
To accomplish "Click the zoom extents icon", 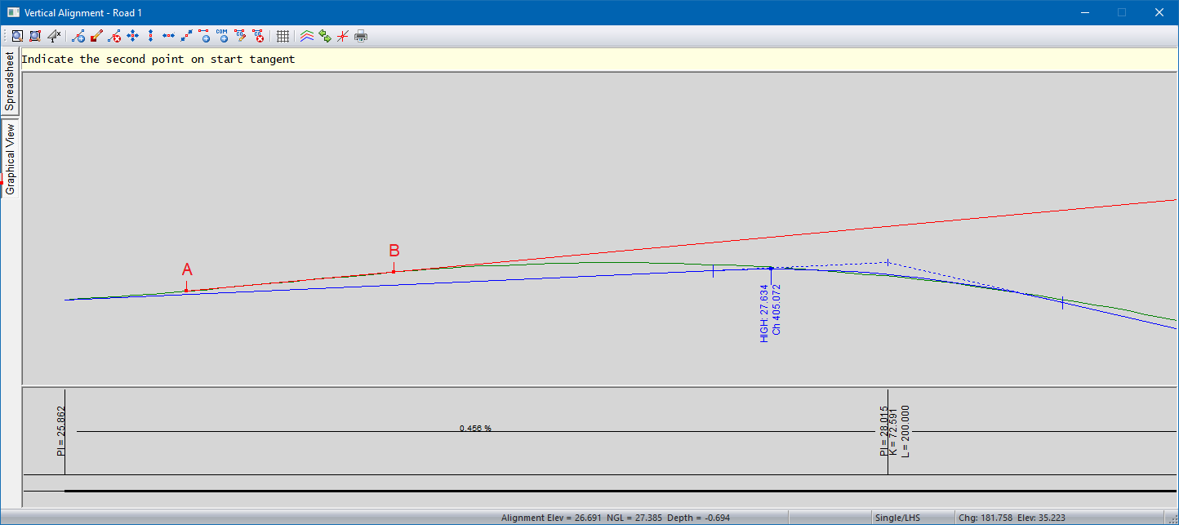I will coord(35,36).
